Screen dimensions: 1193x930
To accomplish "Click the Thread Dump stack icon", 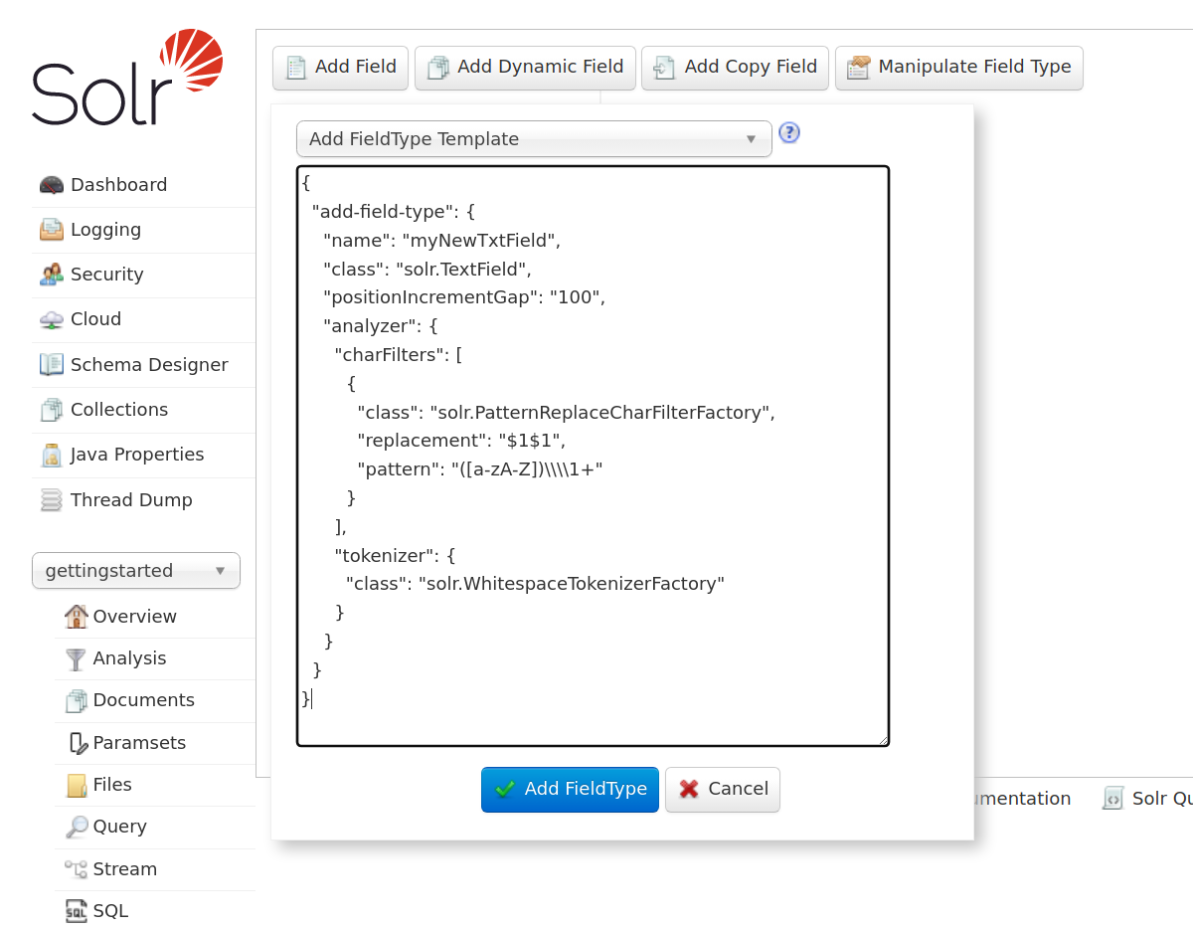I will coord(51,499).
